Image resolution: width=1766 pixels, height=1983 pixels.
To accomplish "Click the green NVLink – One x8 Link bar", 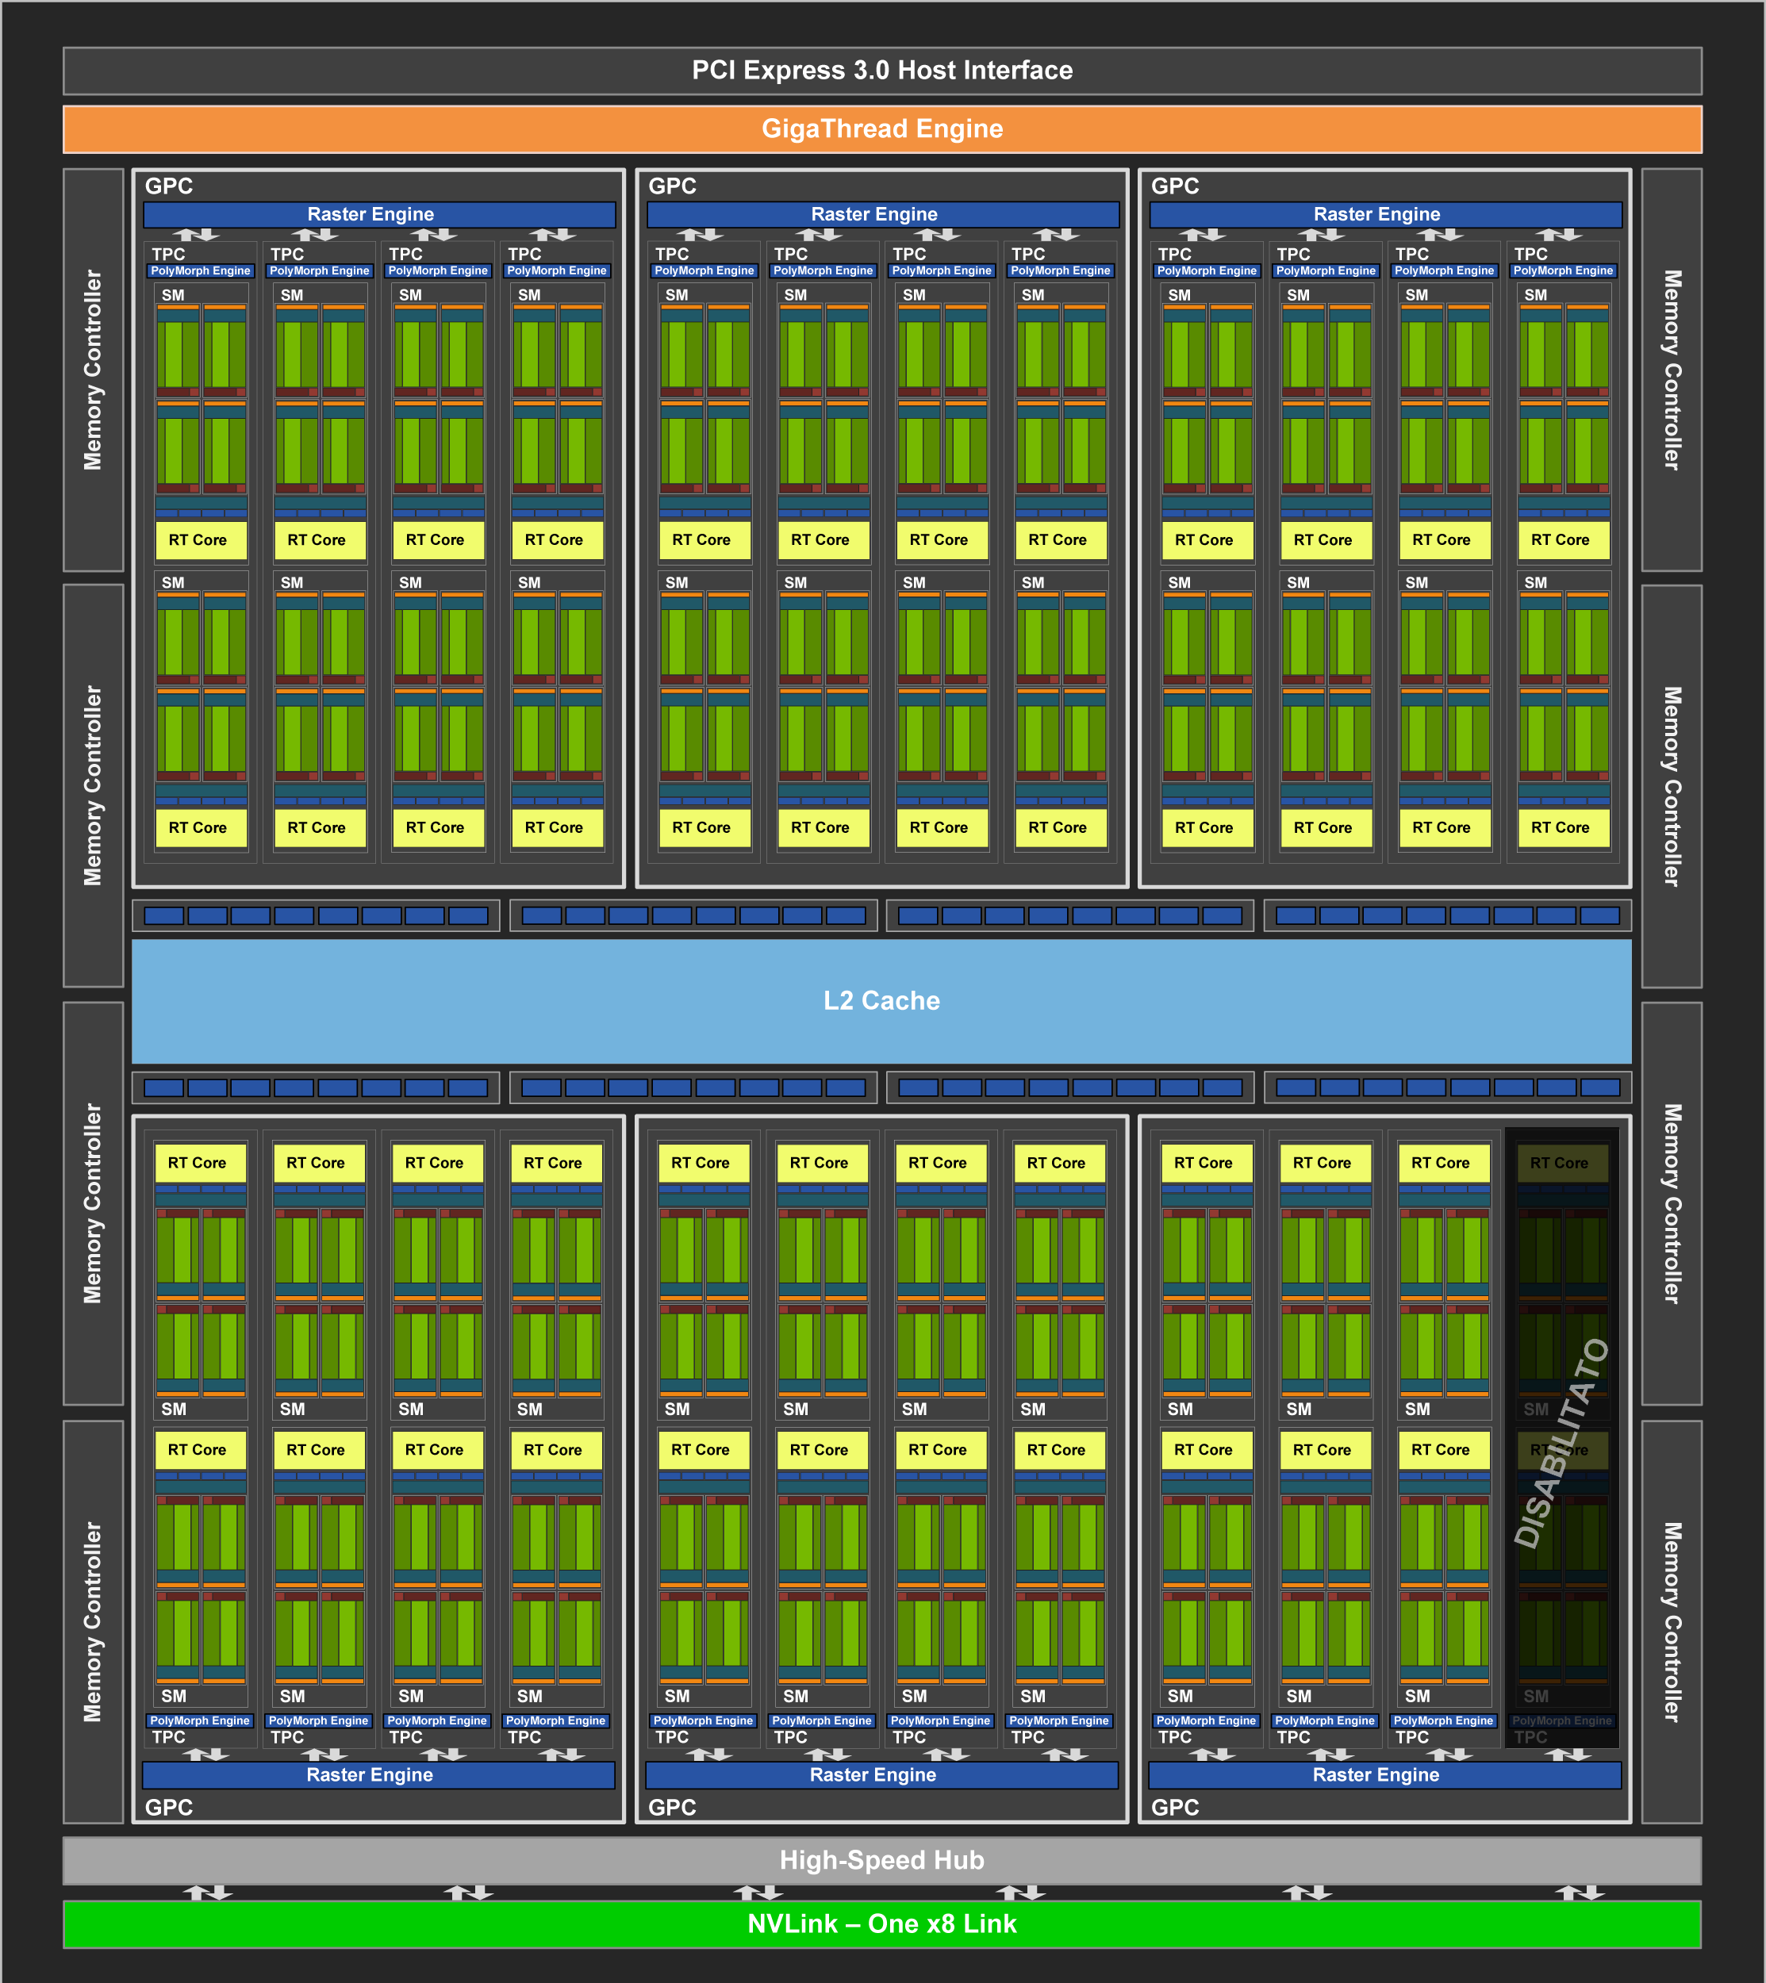I will click(882, 1924).
